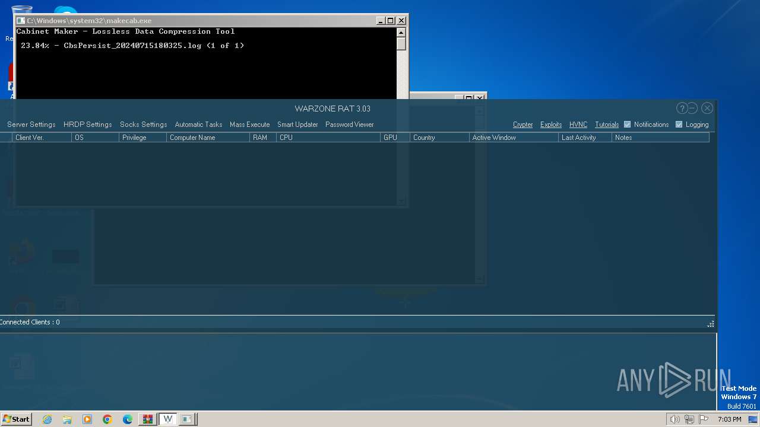Open HRDP Settings menu
The height and width of the screenshot is (427, 760).
click(88, 125)
